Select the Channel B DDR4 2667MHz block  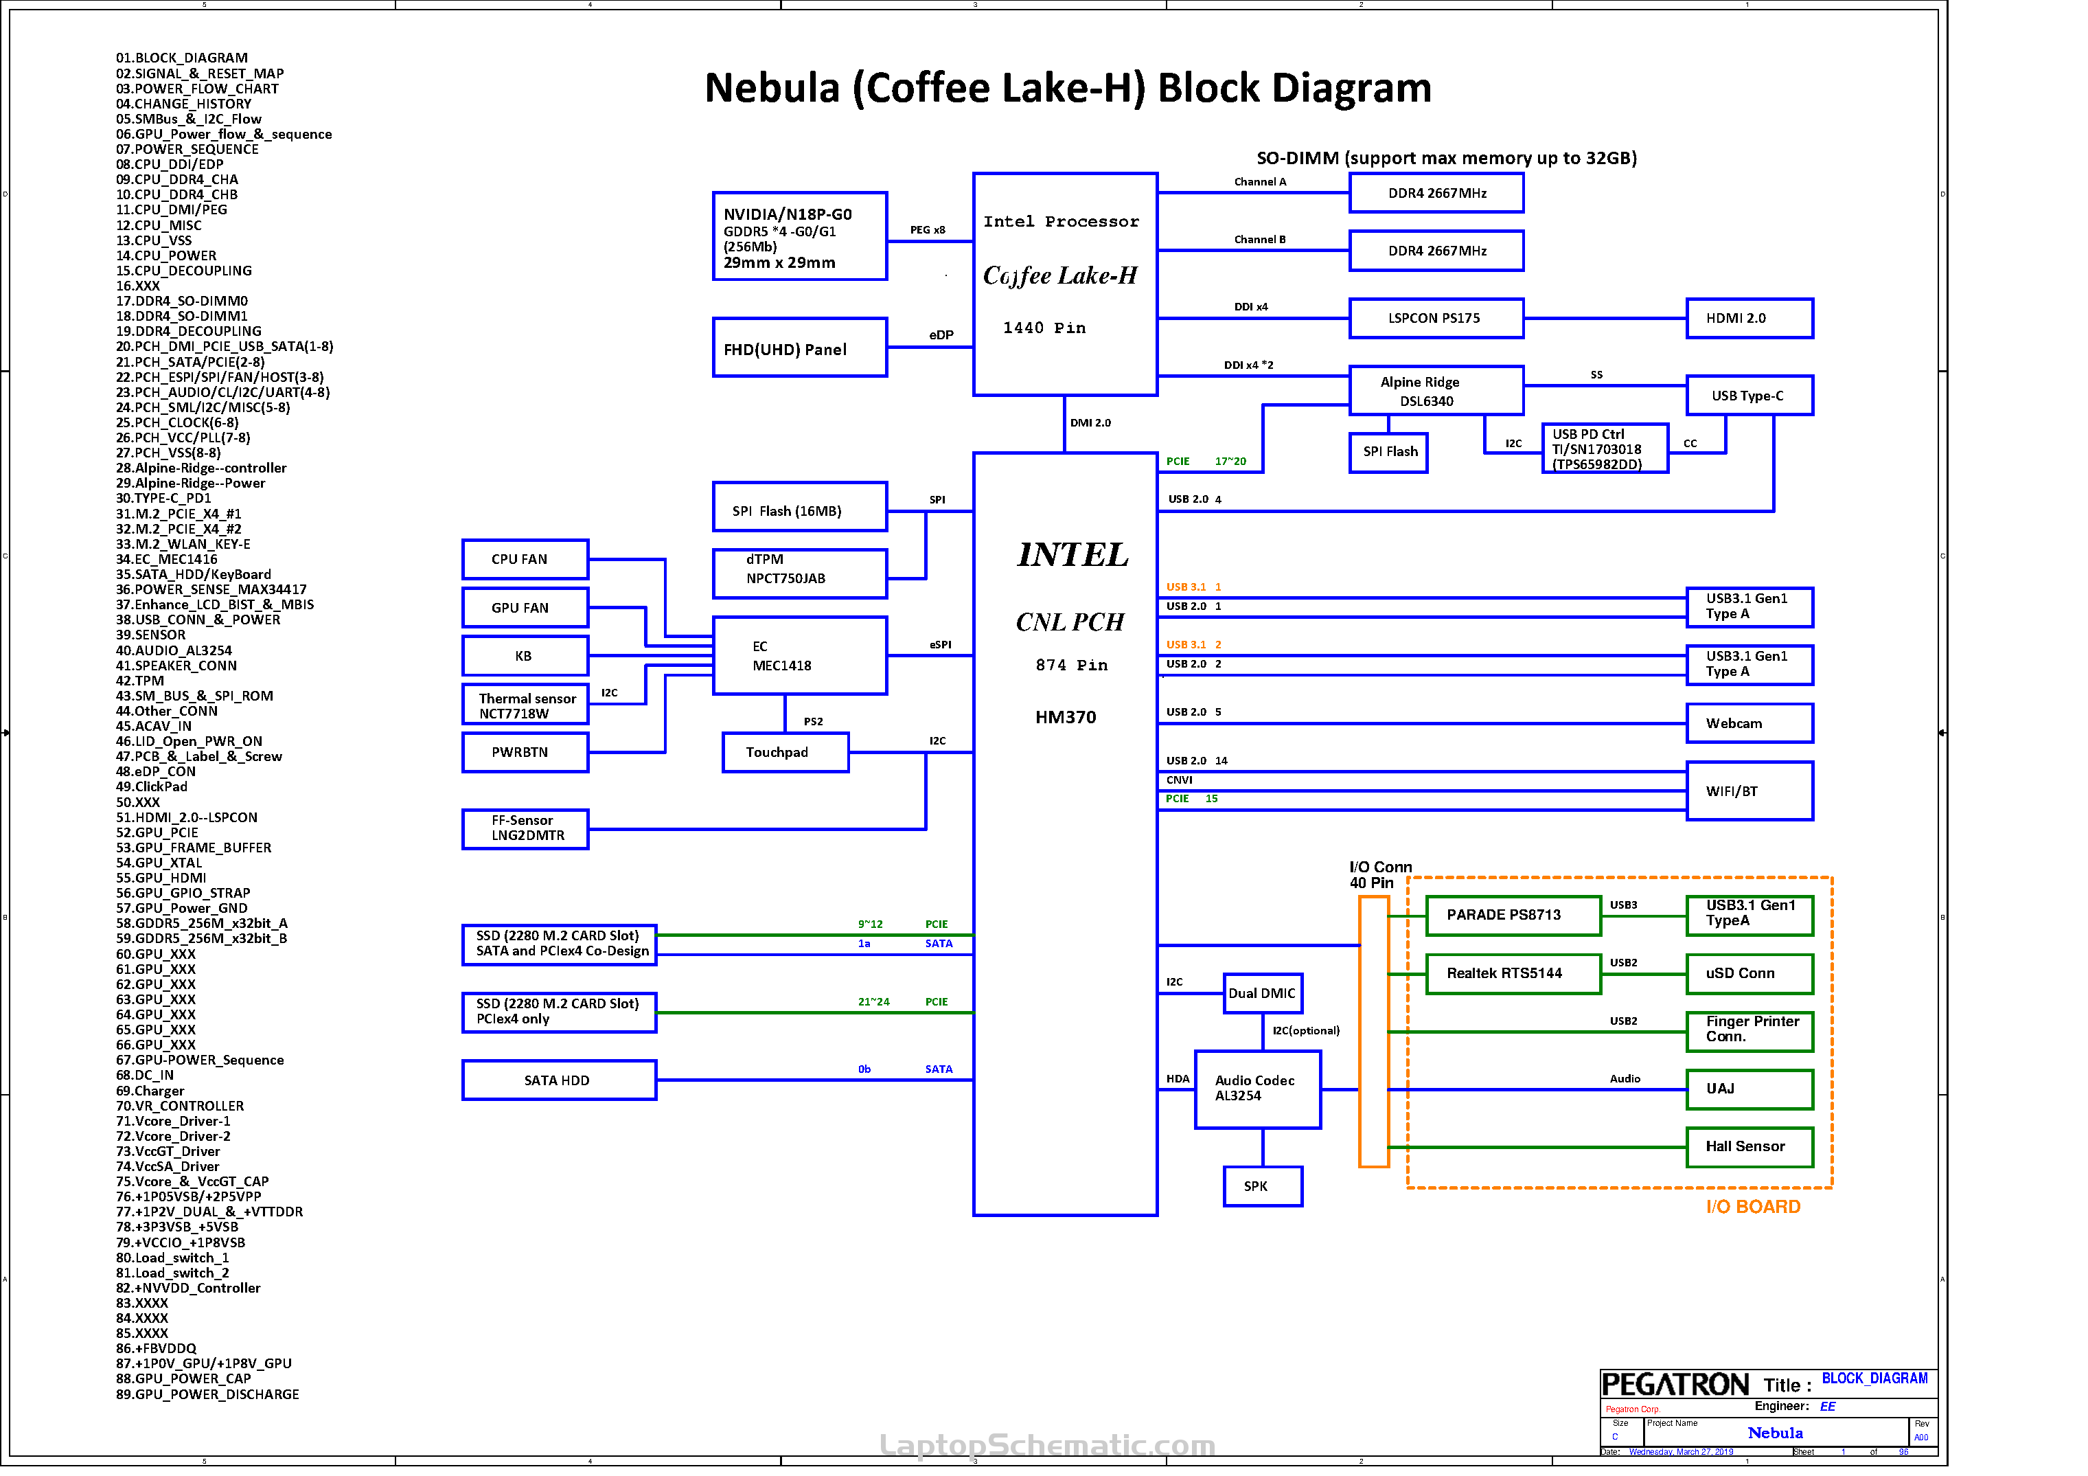click(x=1438, y=251)
